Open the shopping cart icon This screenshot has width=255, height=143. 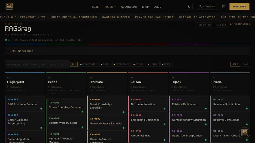tap(224, 7)
